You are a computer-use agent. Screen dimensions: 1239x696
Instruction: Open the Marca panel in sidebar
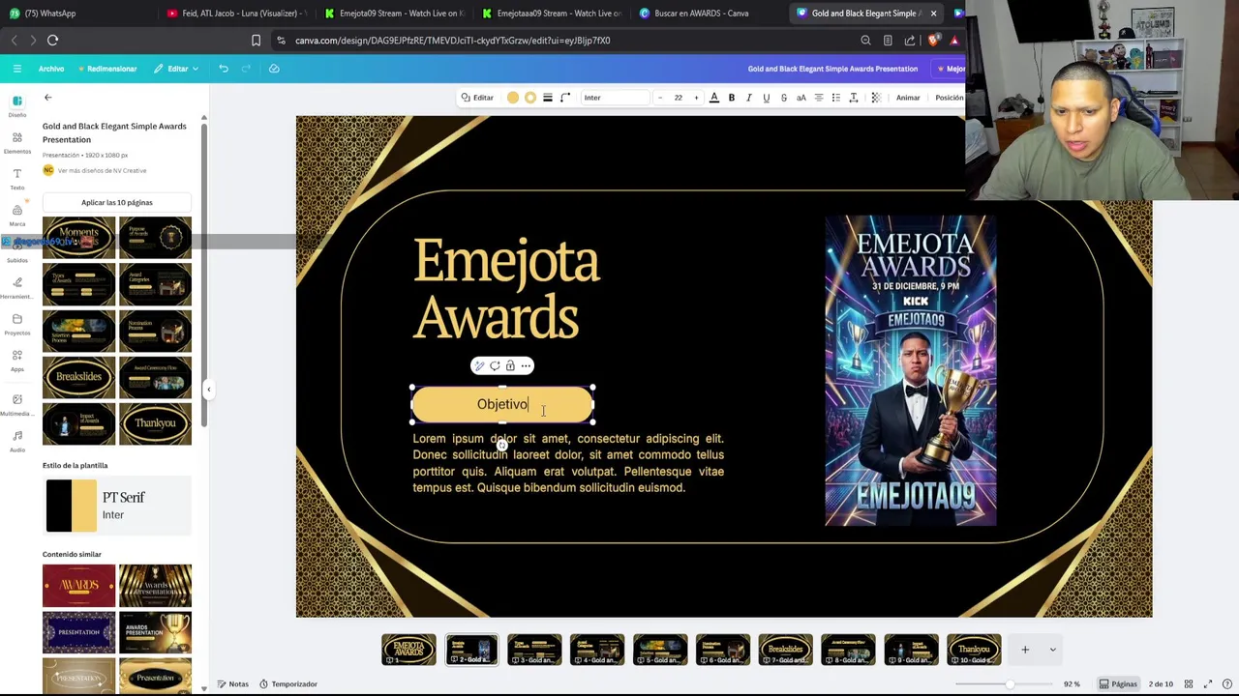[x=17, y=215]
